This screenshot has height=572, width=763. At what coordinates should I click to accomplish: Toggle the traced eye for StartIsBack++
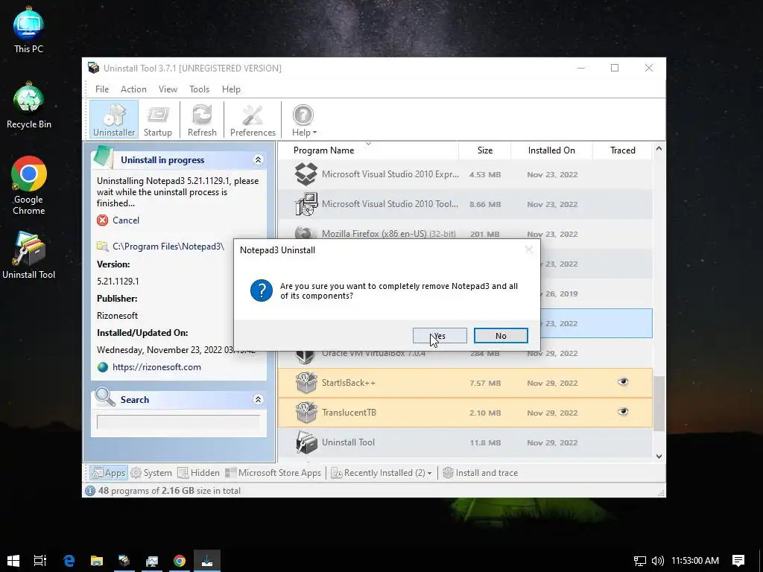point(623,382)
